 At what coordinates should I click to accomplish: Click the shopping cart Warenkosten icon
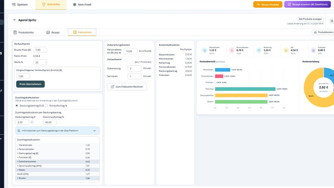pos(205,50)
